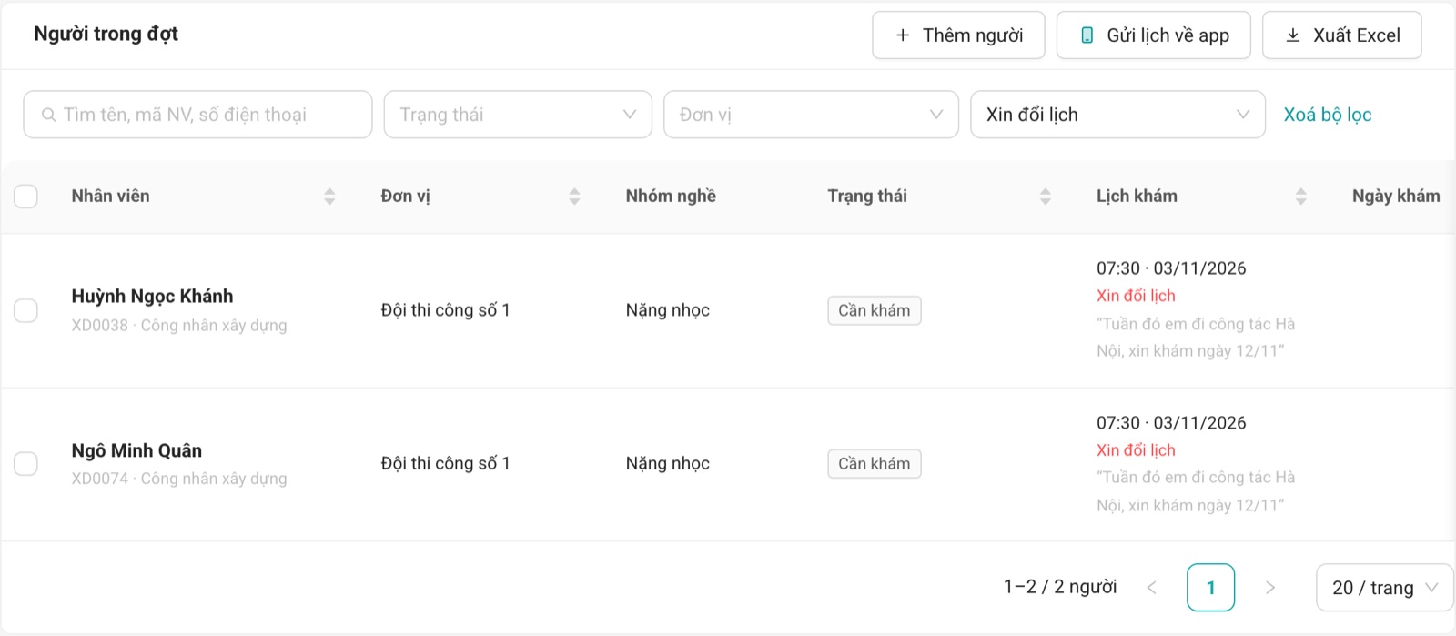Image resolution: width=1456 pixels, height=636 pixels.
Task: Go to next page arrow
Action: [1270, 588]
